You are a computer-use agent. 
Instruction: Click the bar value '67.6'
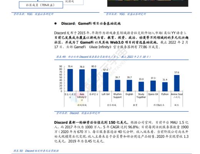[106, 70]
